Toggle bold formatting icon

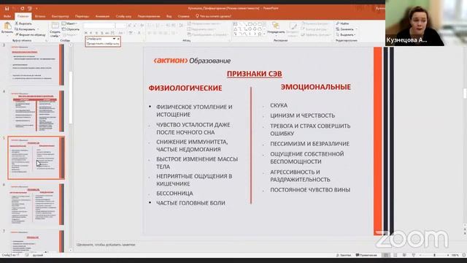click(86, 33)
